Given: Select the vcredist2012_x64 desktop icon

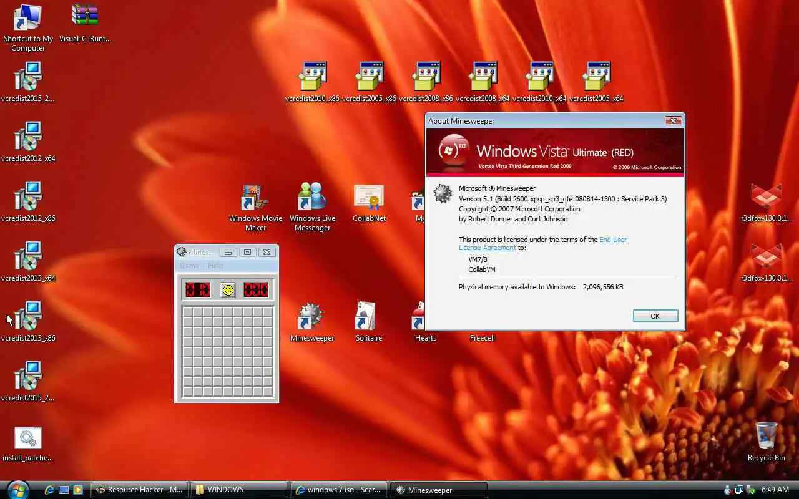Looking at the screenshot, I should (28, 142).
